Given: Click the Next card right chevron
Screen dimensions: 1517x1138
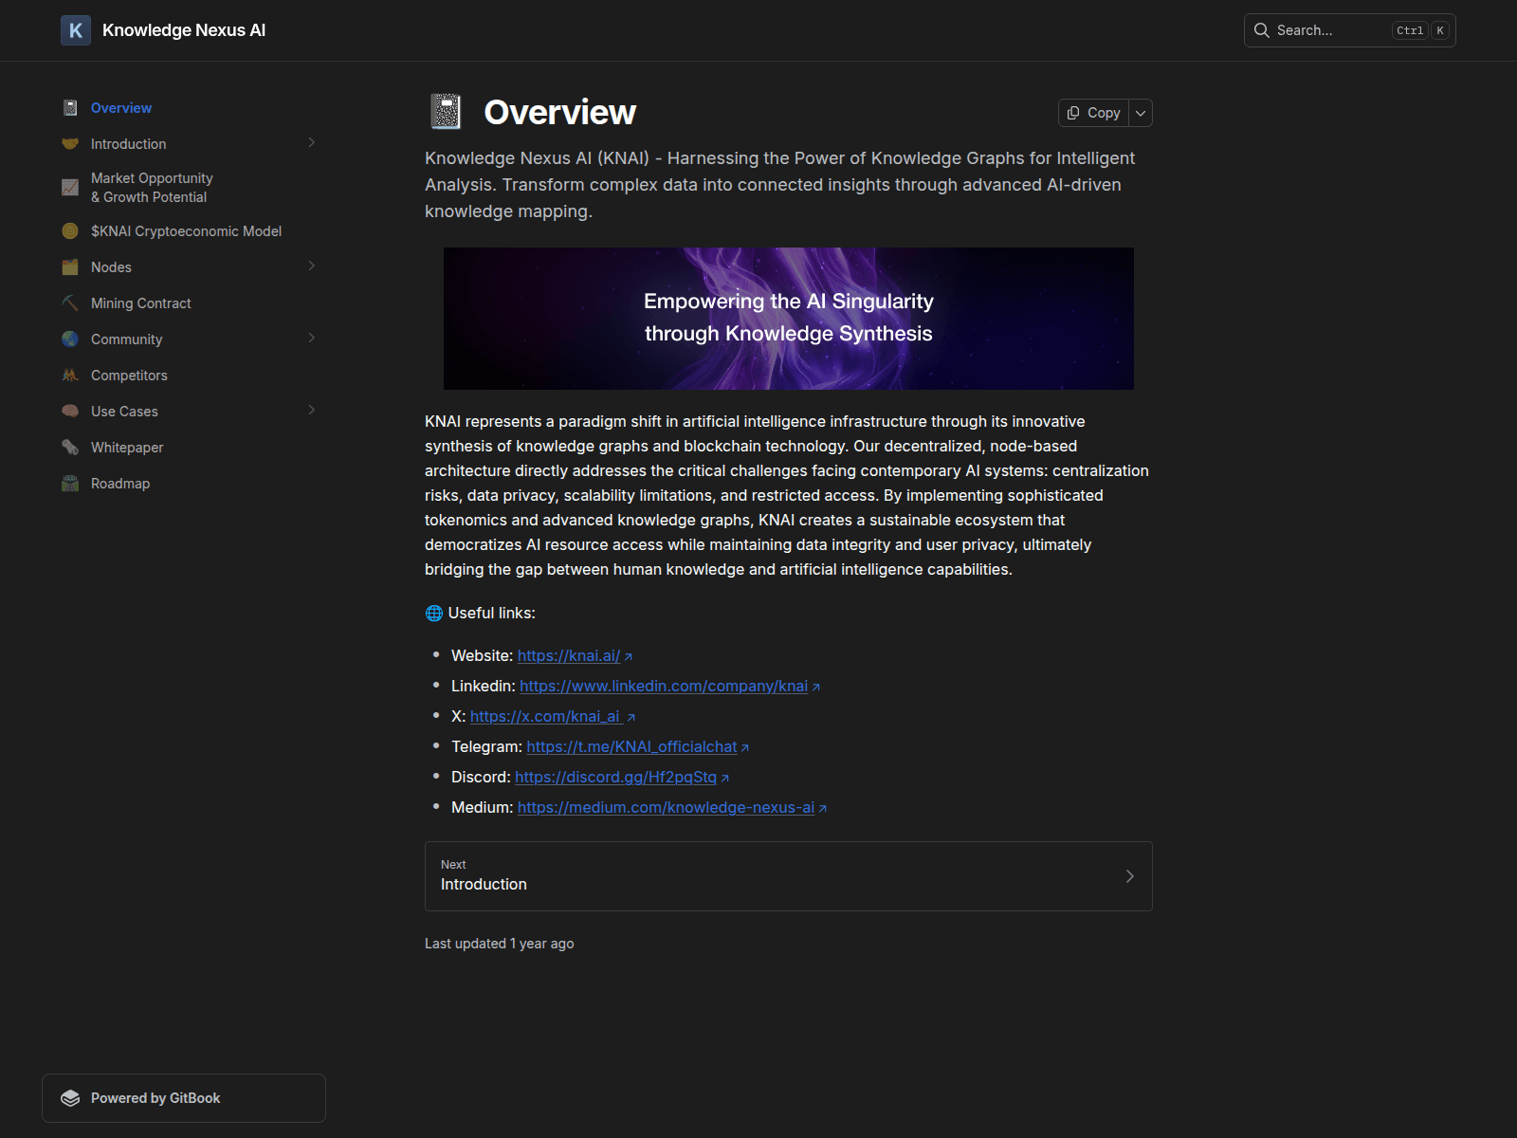Looking at the screenshot, I should (x=1129, y=876).
